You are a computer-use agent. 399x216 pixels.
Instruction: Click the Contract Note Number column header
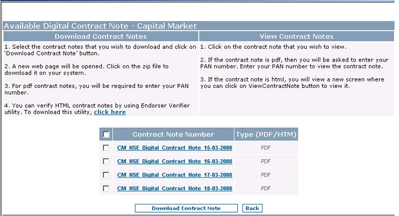[173, 135]
